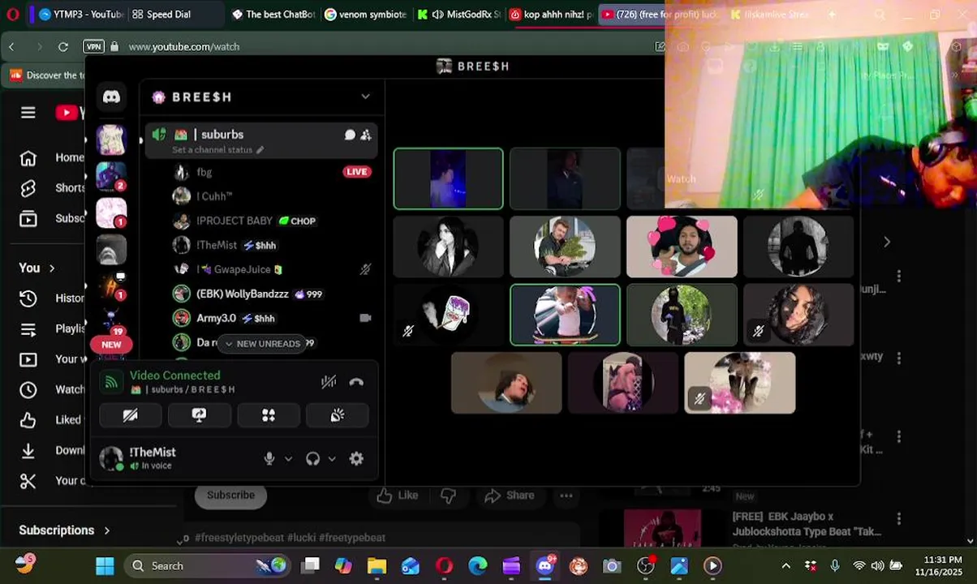Open EBK Jaaybo x Jublockshotta video link
Image resolution: width=977 pixels, height=584 pixels.
click(x=807, y=524)
